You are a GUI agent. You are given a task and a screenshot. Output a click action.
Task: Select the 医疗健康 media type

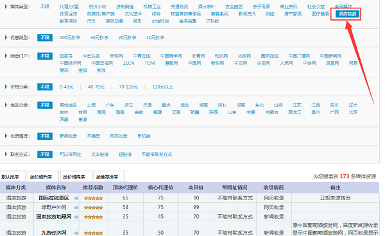tap(320, 14)
